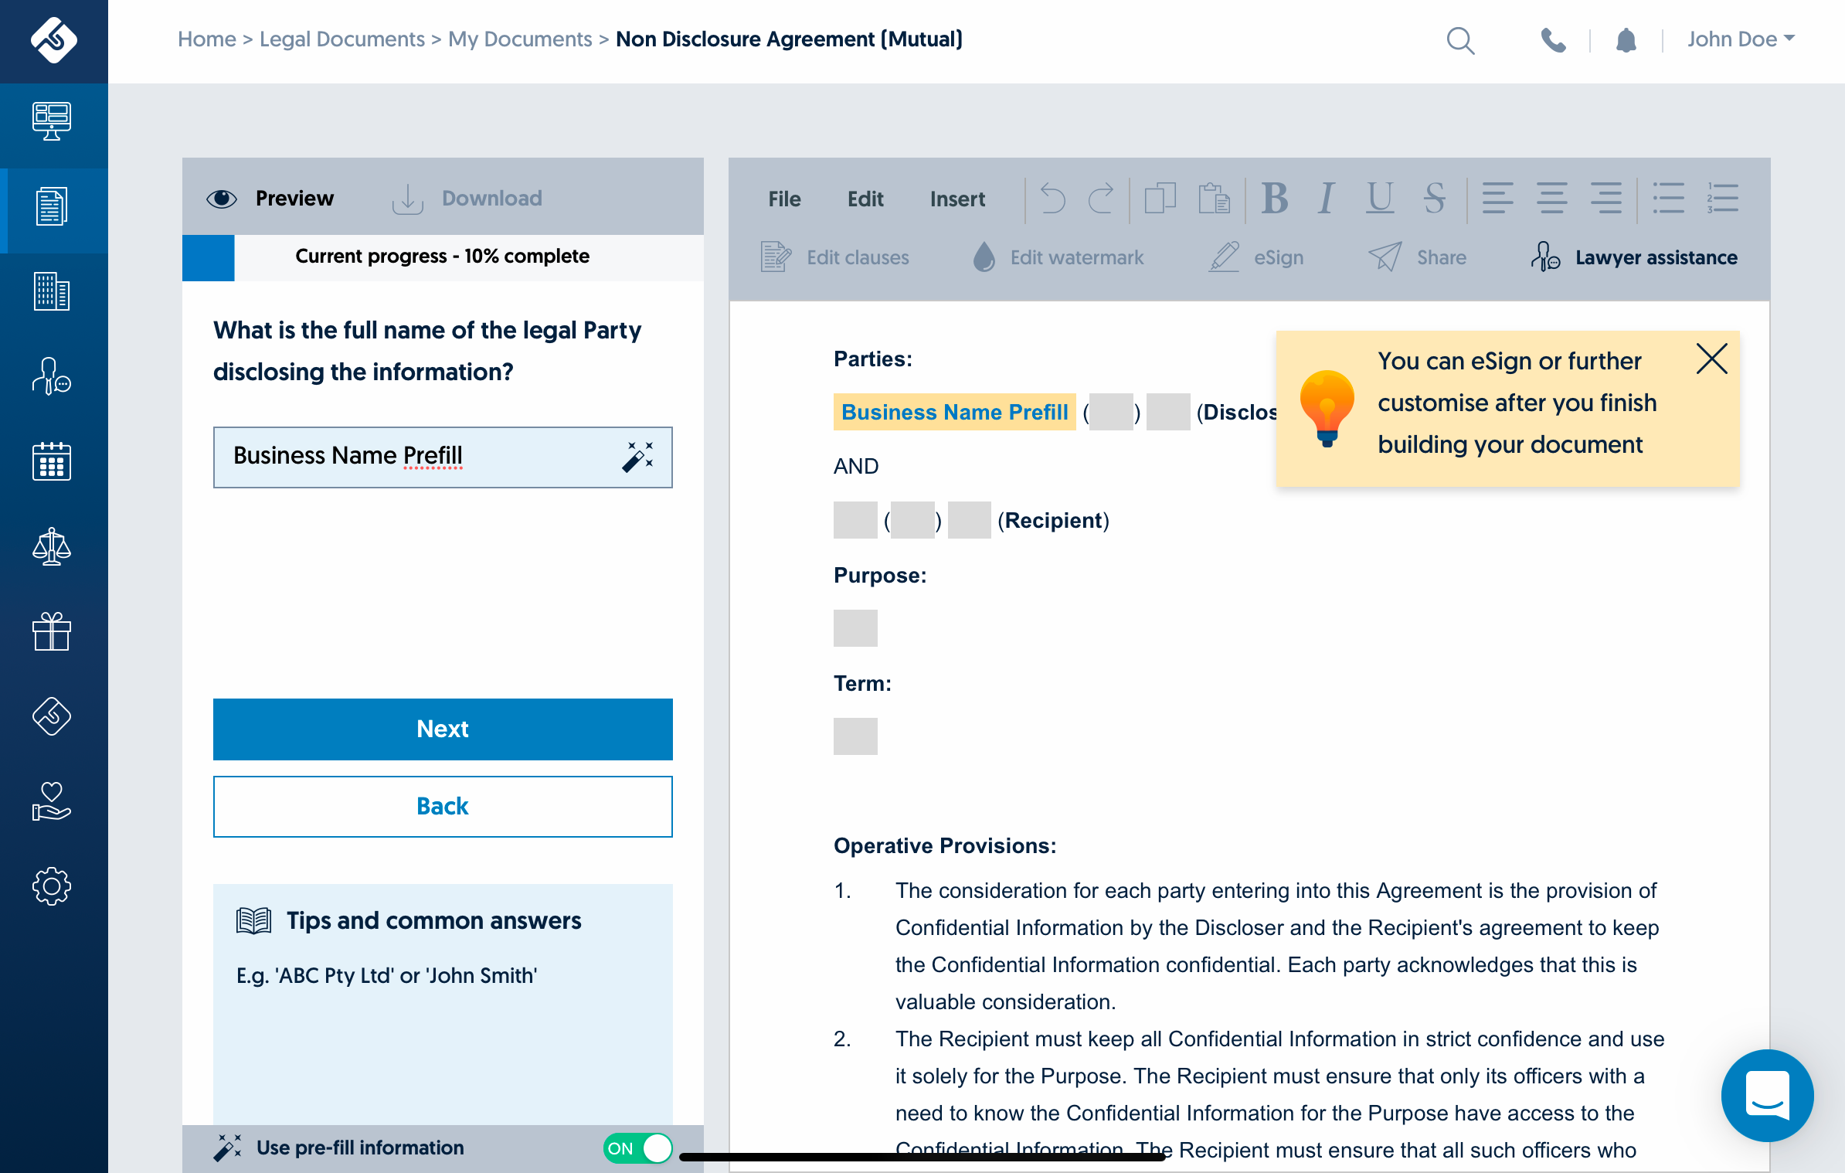Image resolution: width=1845 pixels, height=1173 pixels.
Task: Toggle italic formatting
Action: [1327, 199]
